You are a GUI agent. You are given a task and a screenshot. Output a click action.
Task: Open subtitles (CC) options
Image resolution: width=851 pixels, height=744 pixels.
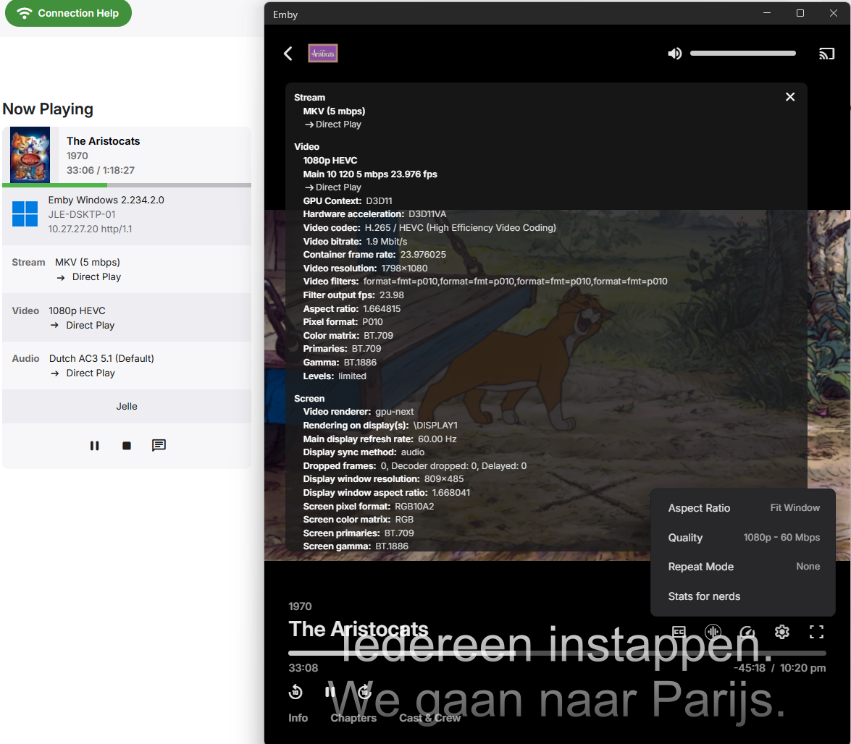pyautogui.click(x=679, y=632)
